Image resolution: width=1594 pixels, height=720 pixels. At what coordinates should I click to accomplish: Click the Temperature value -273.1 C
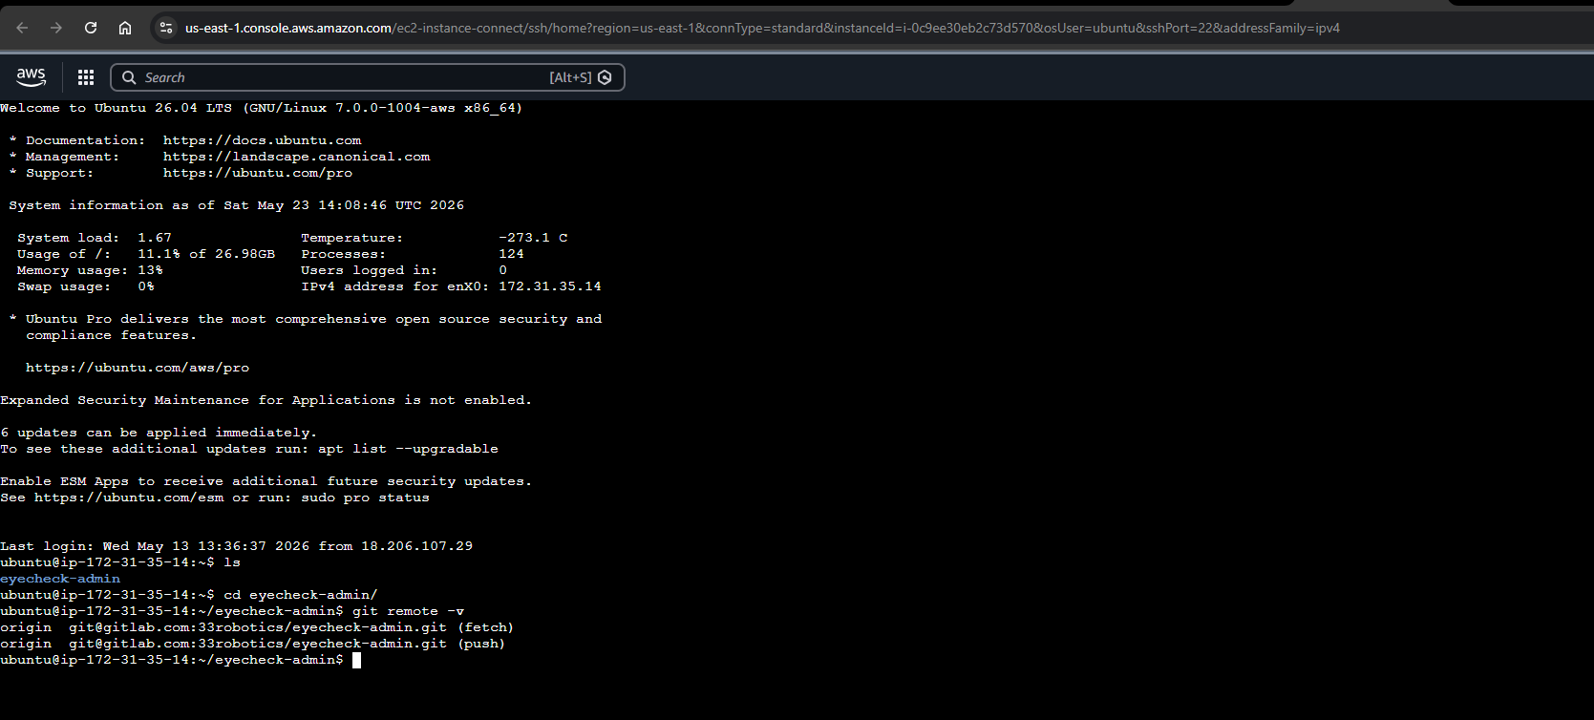533,238
